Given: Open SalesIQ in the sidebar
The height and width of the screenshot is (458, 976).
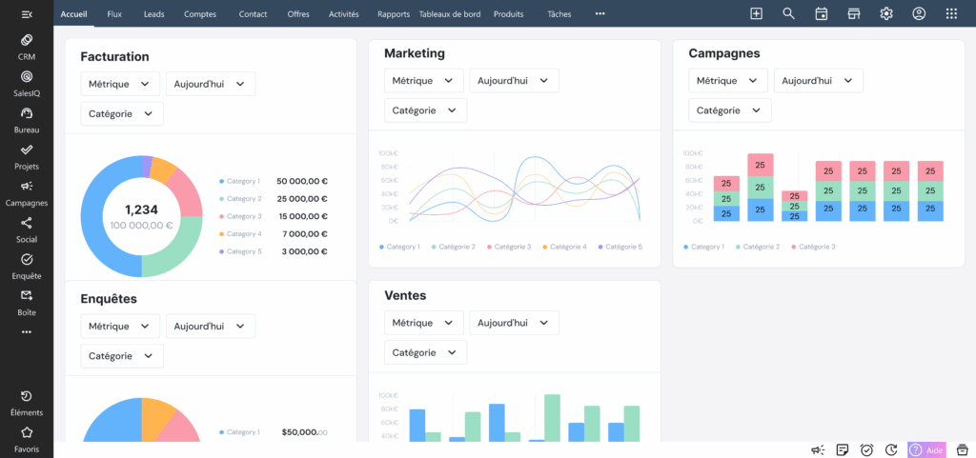Looking at the screenshot, I should [26, 84].
